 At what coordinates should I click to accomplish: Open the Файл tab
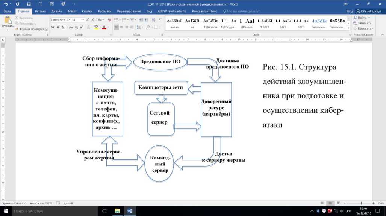[x=7, y=11]
